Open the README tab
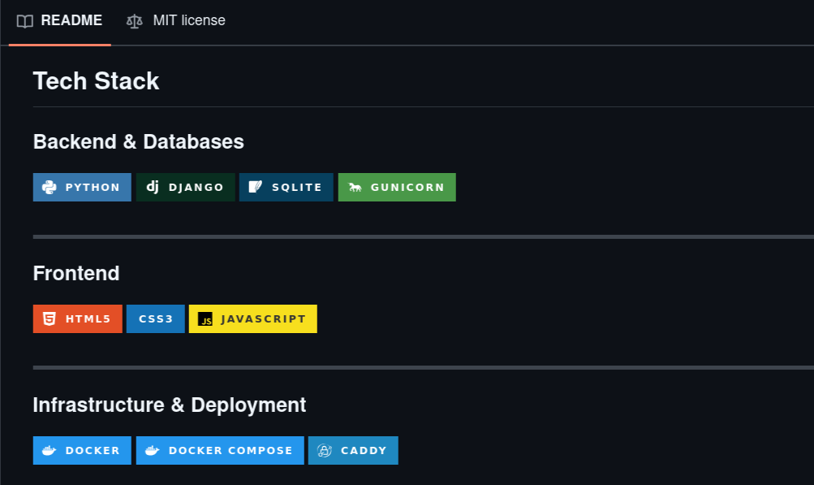The image size is (814, 485). (60, 21)
